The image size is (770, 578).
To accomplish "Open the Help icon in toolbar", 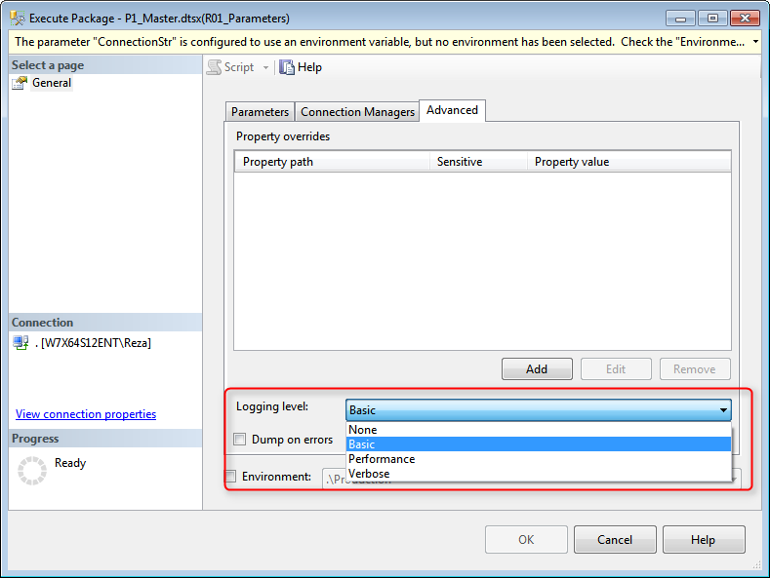I will [287, 67].
